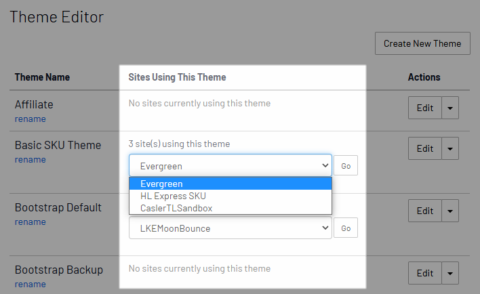Viewport: 480px width, 294px height.
Task: Edit the Bootstrap Default theme
Action: tap(425, 211)
